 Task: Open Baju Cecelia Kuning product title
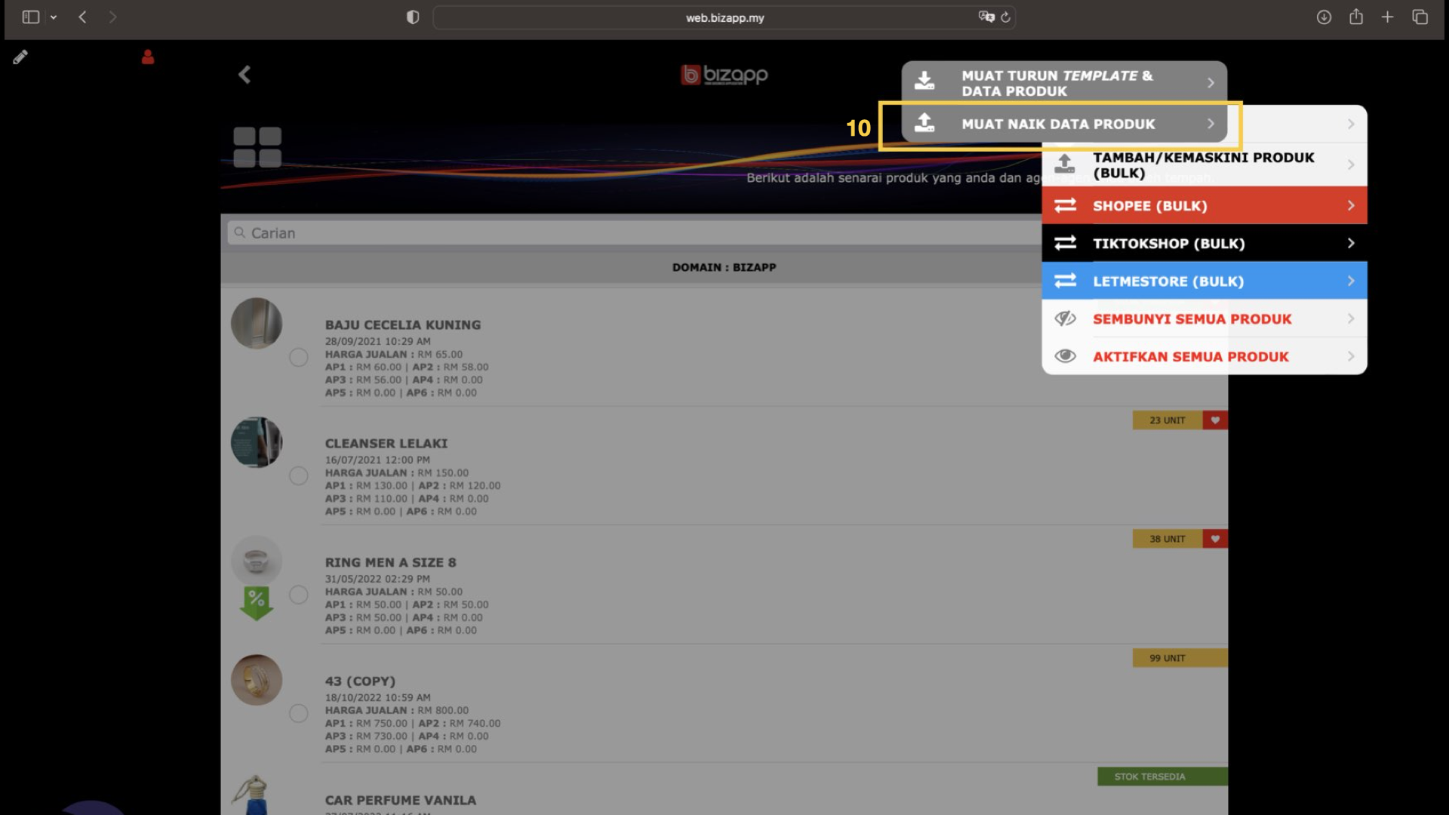pyautogui.click(x=403, y=325)
